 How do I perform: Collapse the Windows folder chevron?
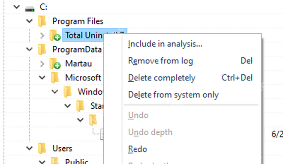coord(55,92)
